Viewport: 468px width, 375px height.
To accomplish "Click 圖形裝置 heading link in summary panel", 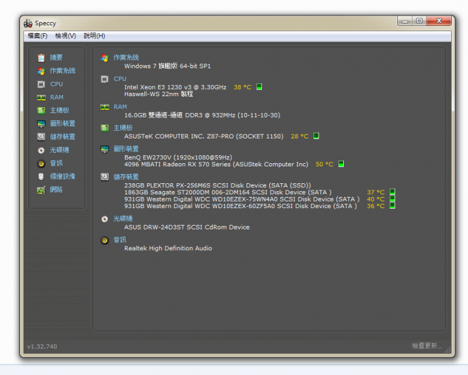I will click(126, 149).
